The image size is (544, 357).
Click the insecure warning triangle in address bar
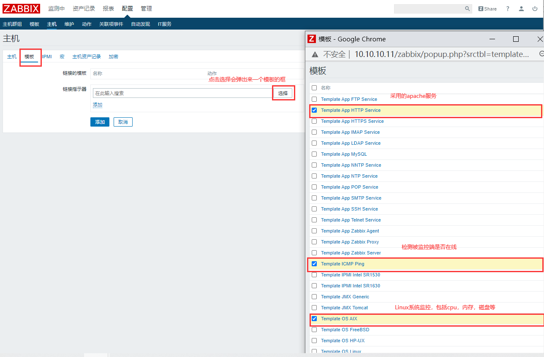click(315, 54)
